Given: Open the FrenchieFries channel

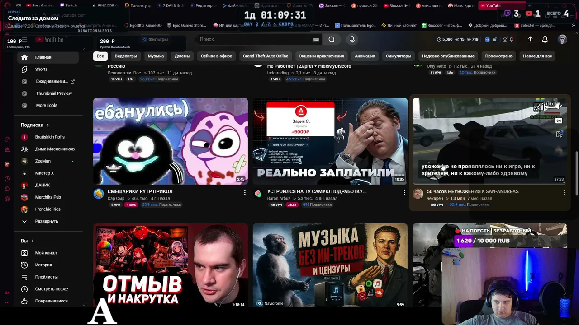Looking at the screenshot, I should pyautogui.click(x=48, y=209).
